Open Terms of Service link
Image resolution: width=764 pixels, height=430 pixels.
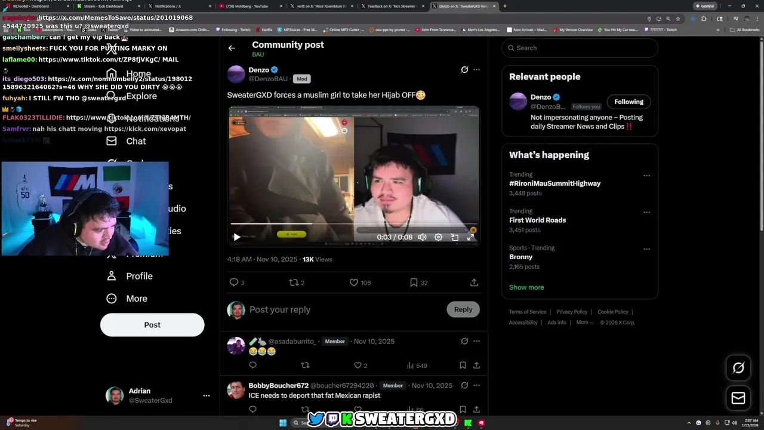pos(527,312)
